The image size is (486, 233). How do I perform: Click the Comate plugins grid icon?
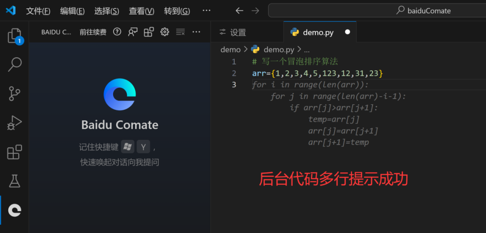click(x=149, y=32)
